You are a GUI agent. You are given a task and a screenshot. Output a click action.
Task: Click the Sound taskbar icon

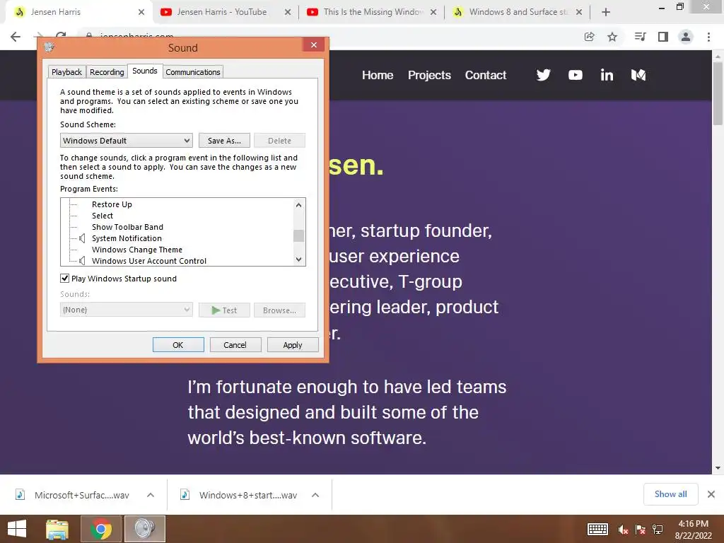(x=144, y=529)
